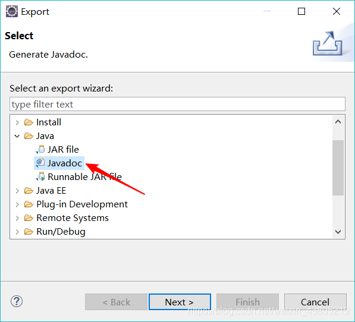This screenshot has height=322, width=355.
Task: Click the Install folder icon
Action: (29, 122)
